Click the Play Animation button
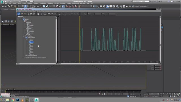The height and width of the screenshot is (102, 181). [165, 94]
